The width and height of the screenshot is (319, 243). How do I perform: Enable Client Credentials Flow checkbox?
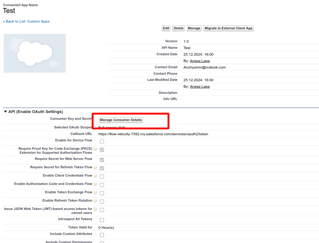coord(102,177)
